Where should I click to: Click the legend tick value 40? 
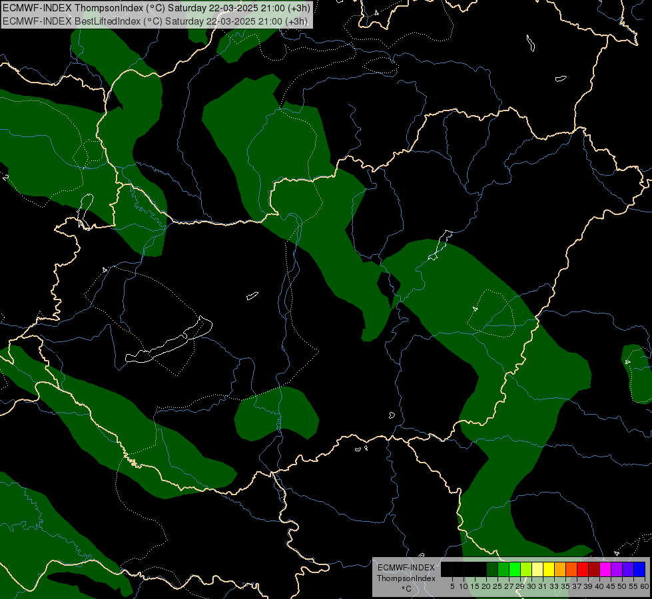(599, 586)
